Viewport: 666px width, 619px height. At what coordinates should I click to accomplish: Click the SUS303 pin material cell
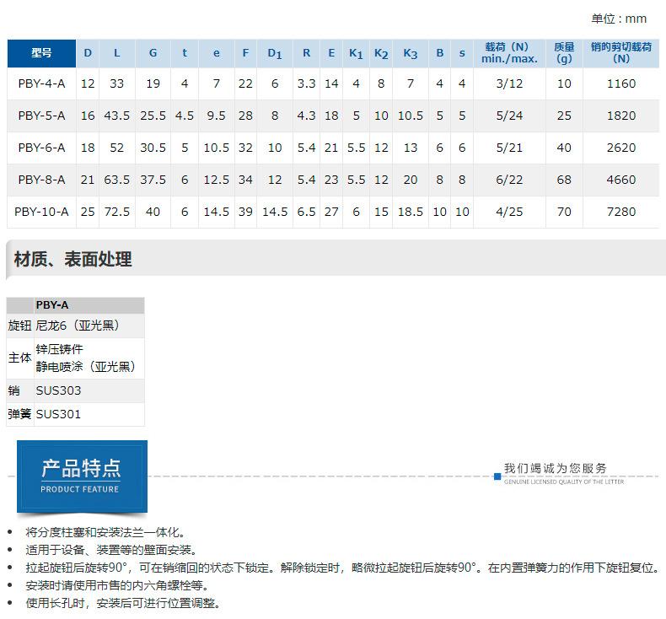pyautogui.click(x=59, y=390)
